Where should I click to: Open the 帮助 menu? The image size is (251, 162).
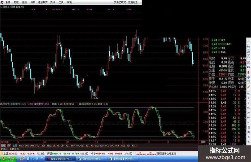[70, 2]
